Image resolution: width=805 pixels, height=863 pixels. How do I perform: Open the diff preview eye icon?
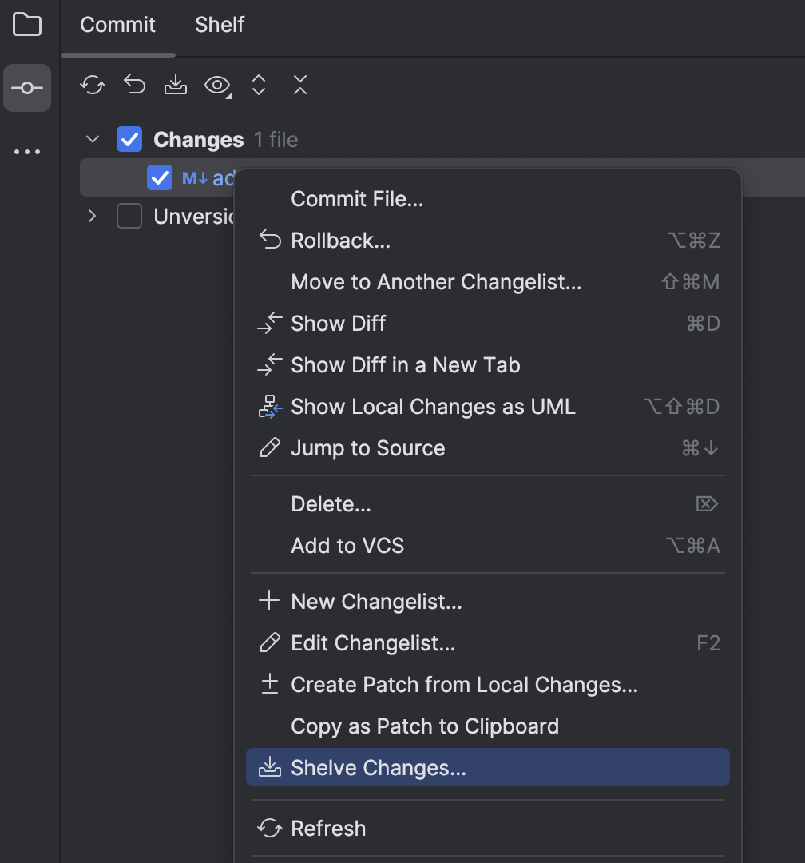216,85
